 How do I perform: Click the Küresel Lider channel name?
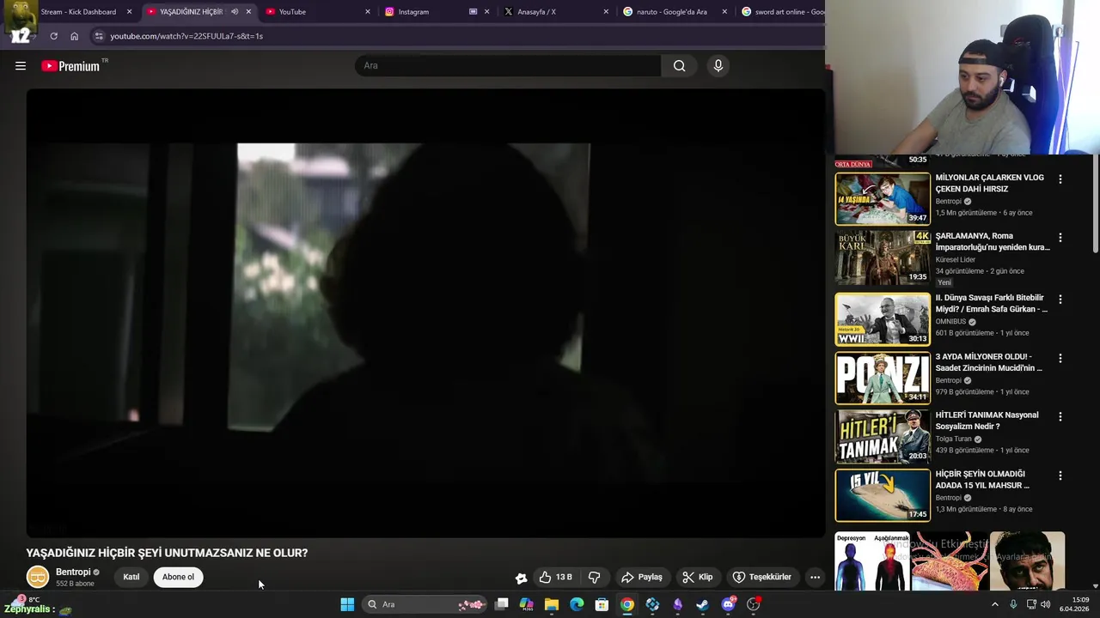click(x=956, y=259)
